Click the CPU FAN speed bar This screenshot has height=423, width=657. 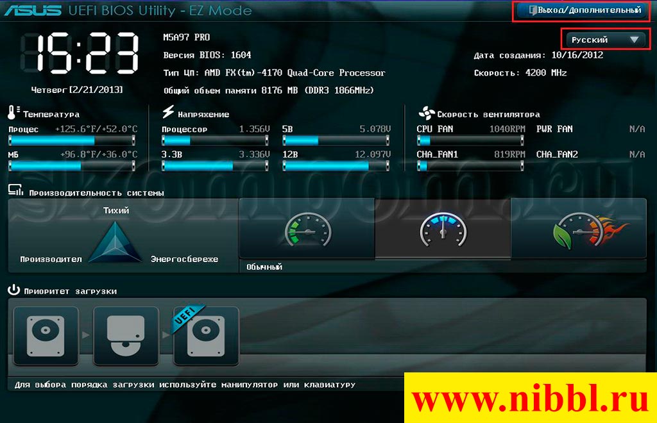click(x=470, y=140)
